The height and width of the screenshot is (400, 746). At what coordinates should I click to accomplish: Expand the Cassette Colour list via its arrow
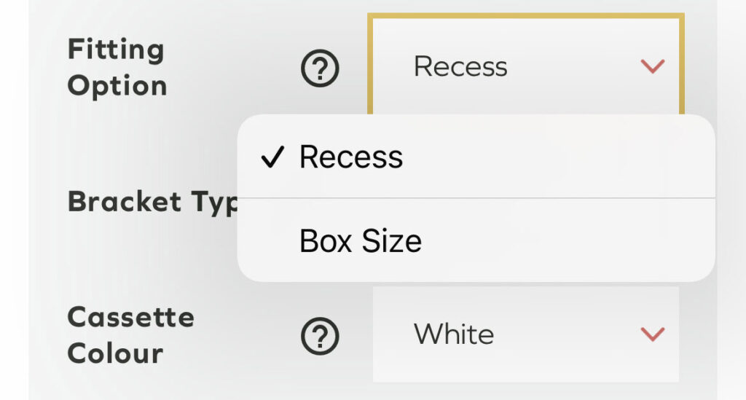point(652,334)
